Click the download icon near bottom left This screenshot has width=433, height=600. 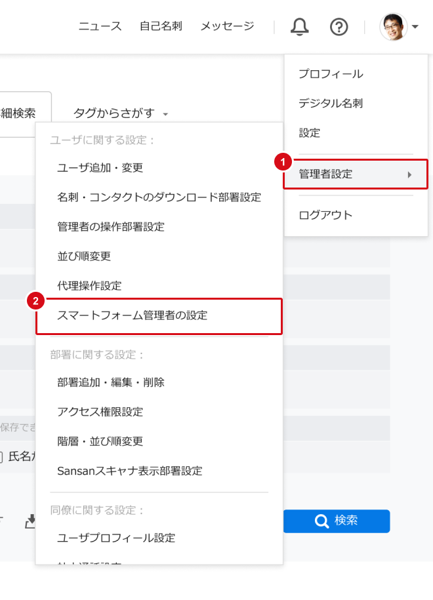(30, 522)
